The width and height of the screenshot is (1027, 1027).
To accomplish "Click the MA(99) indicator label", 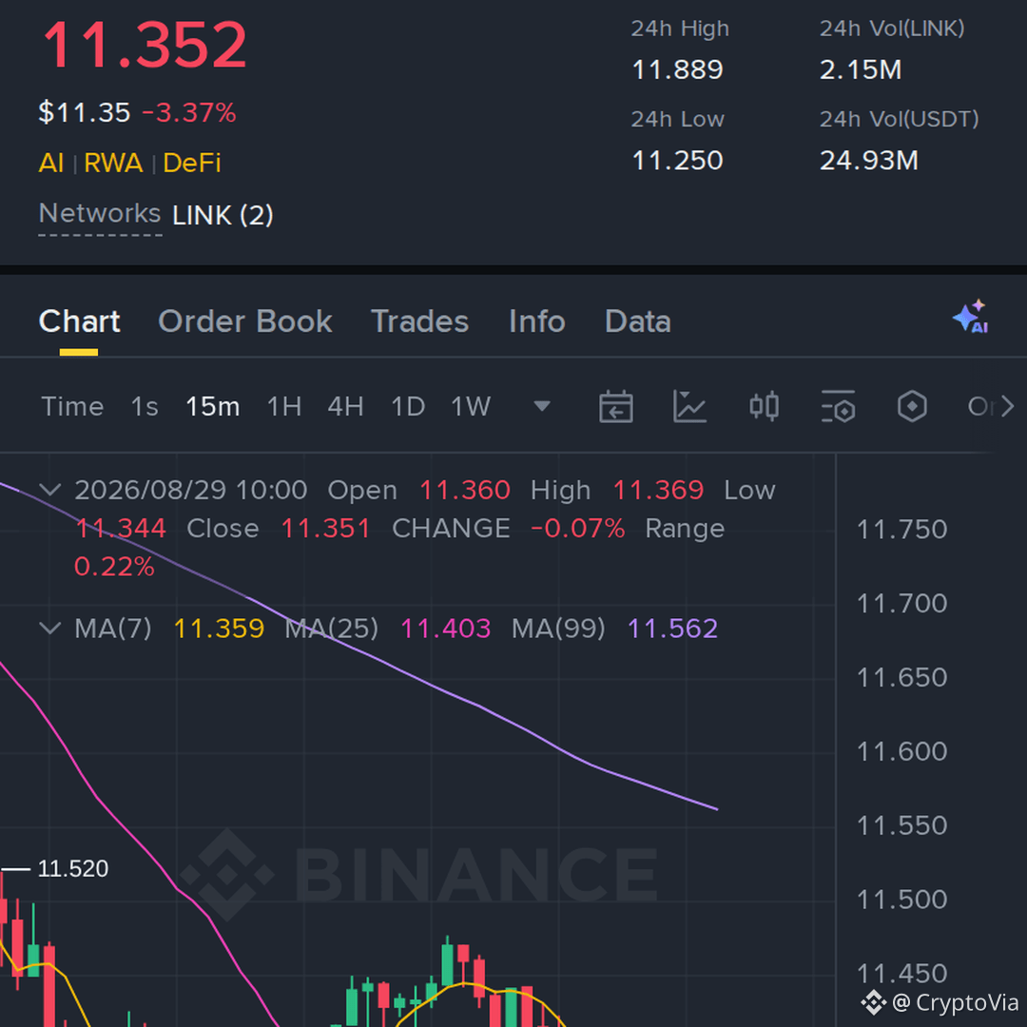I will pos(558,629).
